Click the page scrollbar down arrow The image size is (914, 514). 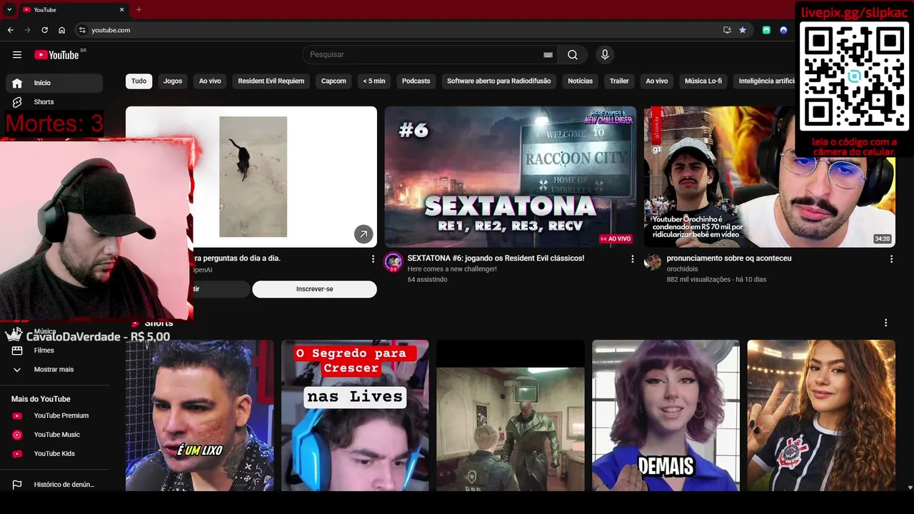pyautogui.click(x=909, y=488)
